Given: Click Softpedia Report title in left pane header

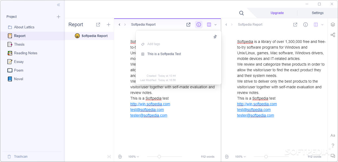Looking at the screenshot, I should [143, 25].
